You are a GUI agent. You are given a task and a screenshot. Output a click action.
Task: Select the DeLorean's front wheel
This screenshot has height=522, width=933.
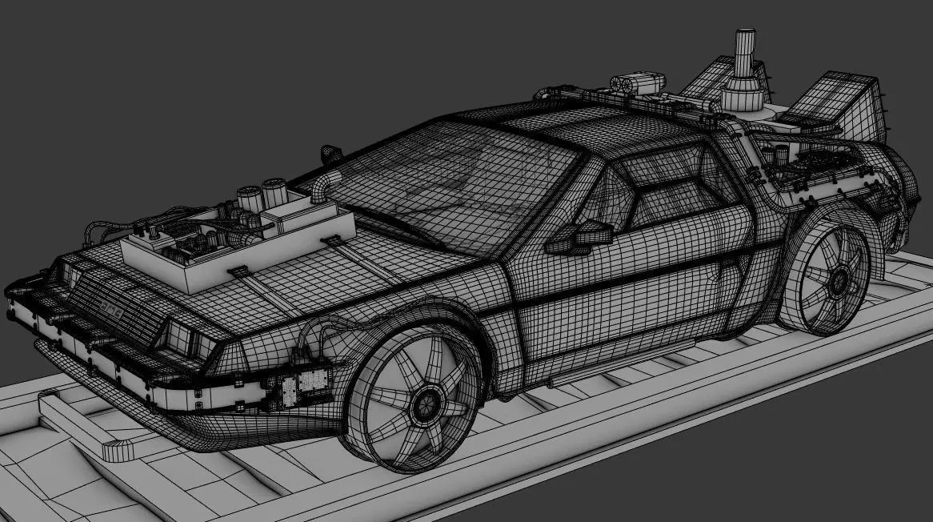point(414,400)
